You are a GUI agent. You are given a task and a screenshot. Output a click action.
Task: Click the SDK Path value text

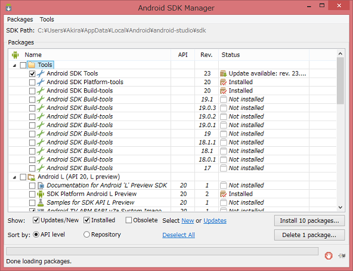[x=122, y=30]
